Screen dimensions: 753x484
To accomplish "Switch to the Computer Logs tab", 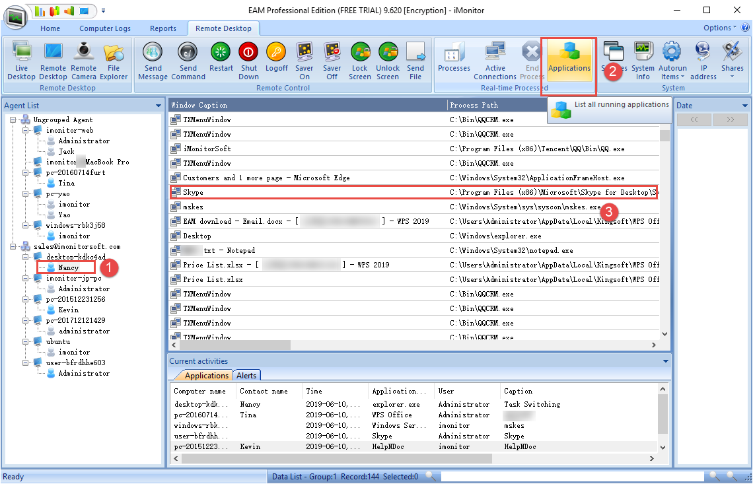I will coord(105,28).
